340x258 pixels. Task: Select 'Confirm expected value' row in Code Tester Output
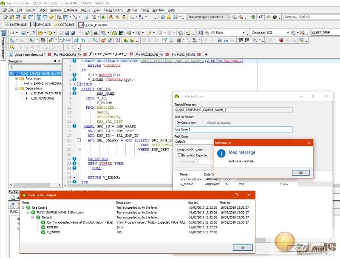pyautogui.click(x=80, y=222)
